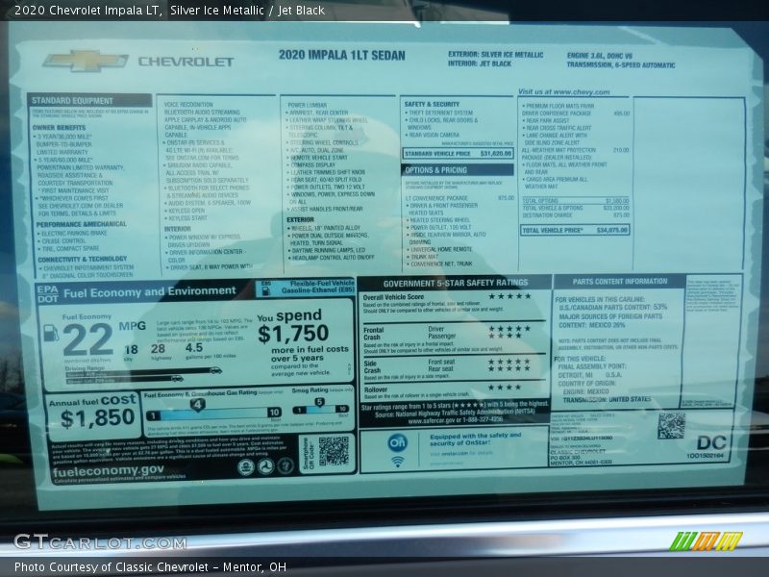Image resolution: width=769 pixels, height=577 pixels.
Task: Click the EPA seal icon at the bottom
Action: [x=245, y=466]
